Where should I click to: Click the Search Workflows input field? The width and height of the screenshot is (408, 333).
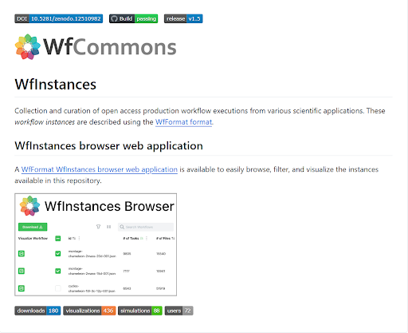(146, 227)
